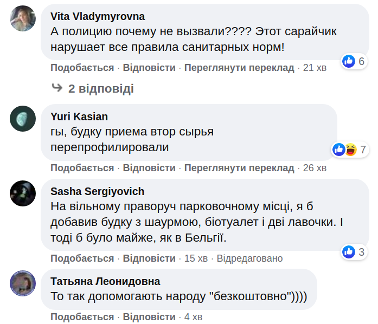The width and height of the screenshot is (378, 324).
Task: Expand the 2 відповіді replies arrow
Action: 57,88
